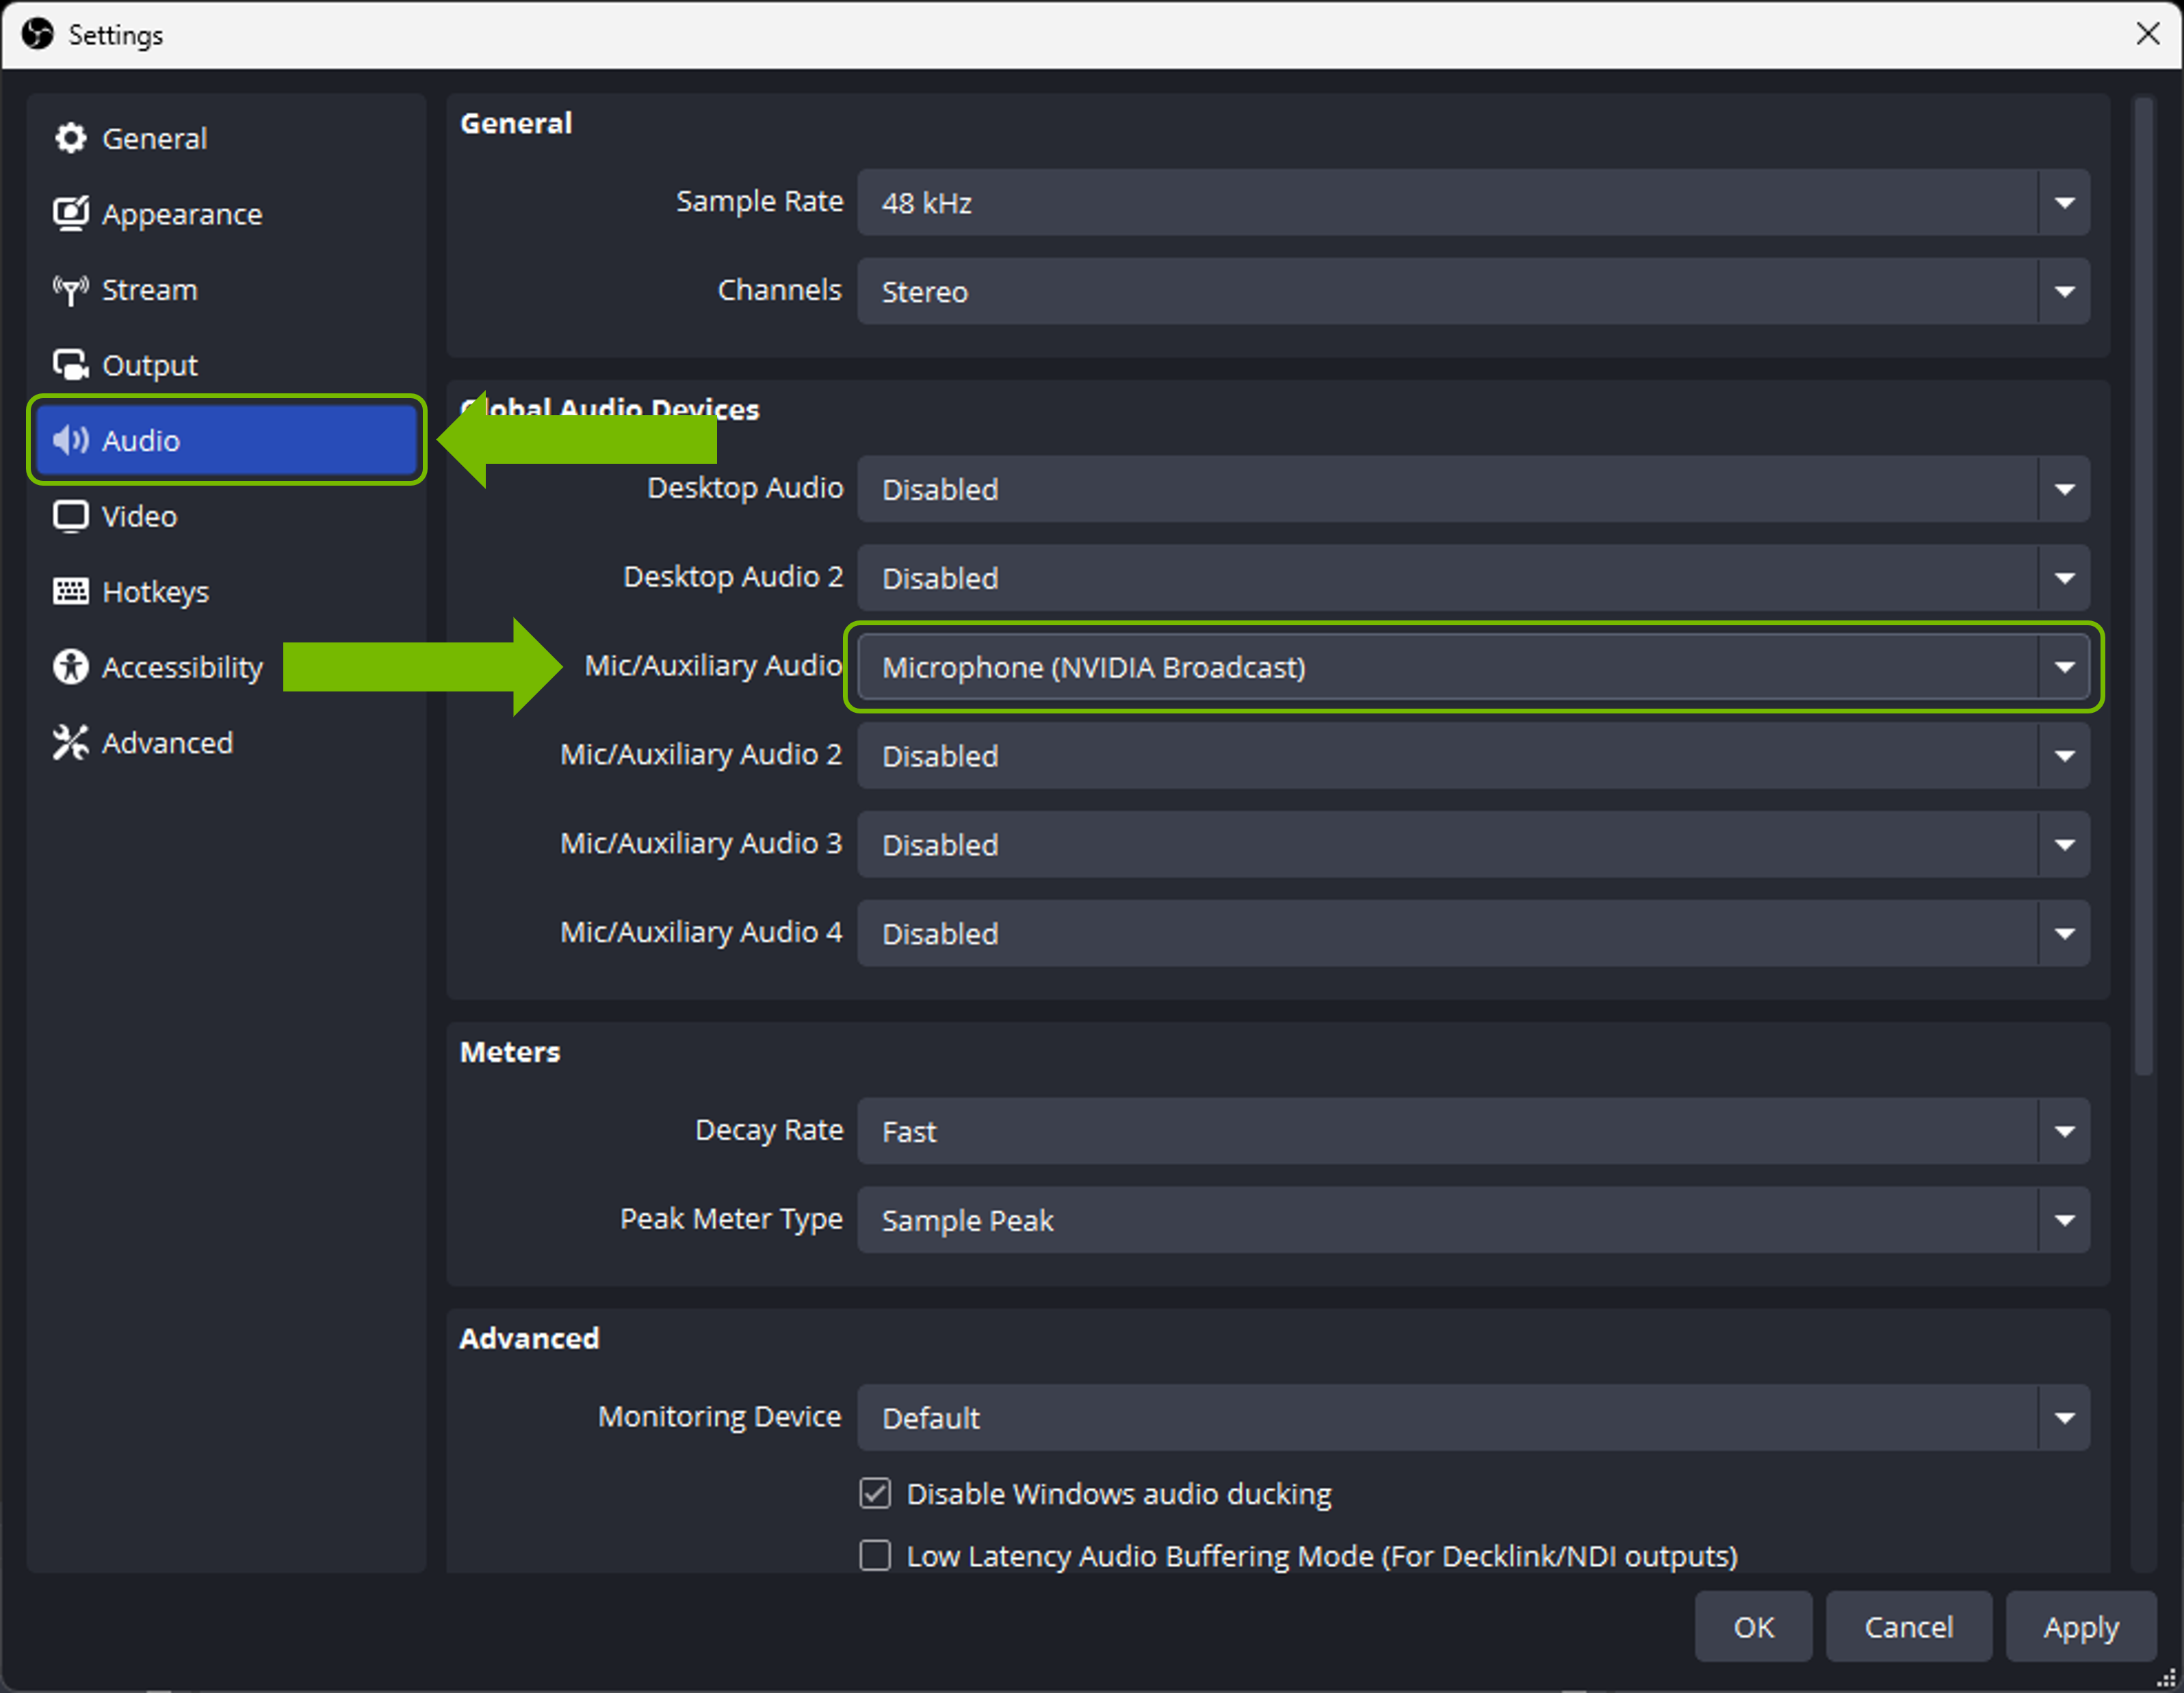The height and width of the screenshot is (1693, 2184).
Task: Select the Audio tab in sidebar
Action: [x=226, y=440]
